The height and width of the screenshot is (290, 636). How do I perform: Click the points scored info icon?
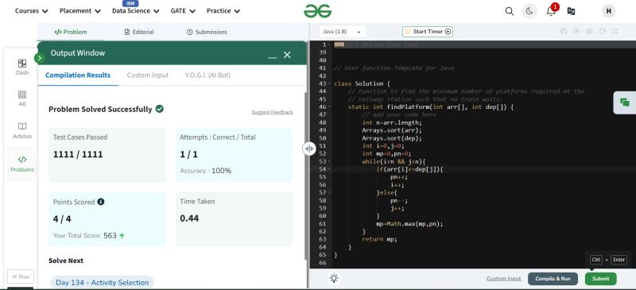pos(101,202)
